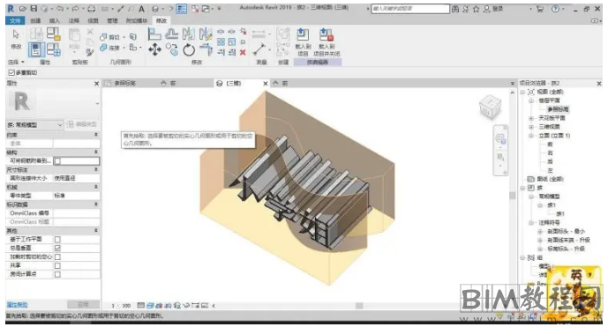The width and height of the screenshot is (608, 327).
Task: Toggle the Cut with Voids When Loaded checkbox
Action: [57, 256]
